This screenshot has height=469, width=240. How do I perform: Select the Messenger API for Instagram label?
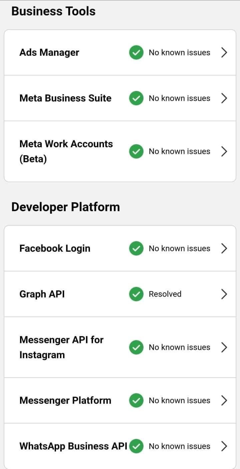tap(61, 347)
